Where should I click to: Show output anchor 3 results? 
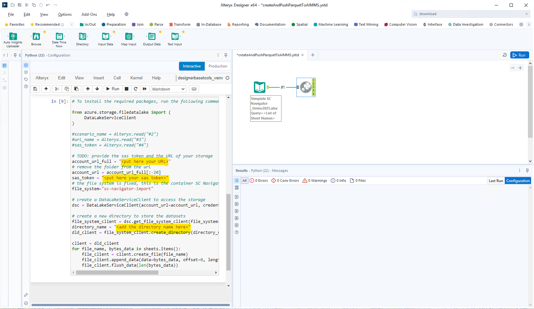[x=237, y=211]
